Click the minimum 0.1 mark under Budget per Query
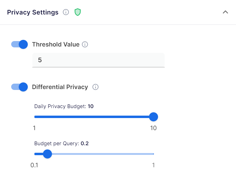 pyautogui.click(x=34, y=165)
